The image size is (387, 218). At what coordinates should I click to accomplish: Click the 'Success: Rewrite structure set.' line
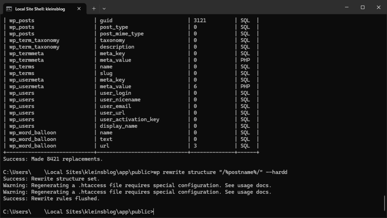[x=51, y=179]
